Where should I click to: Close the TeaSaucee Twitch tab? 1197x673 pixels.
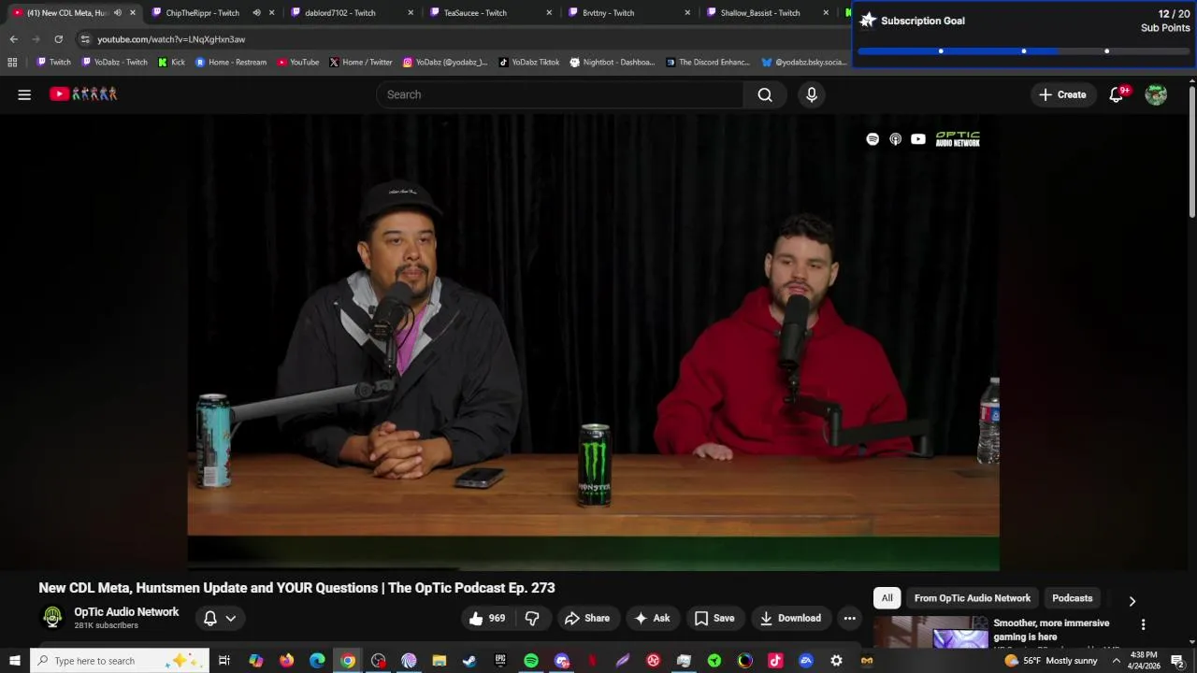click(x=549, y=13)
